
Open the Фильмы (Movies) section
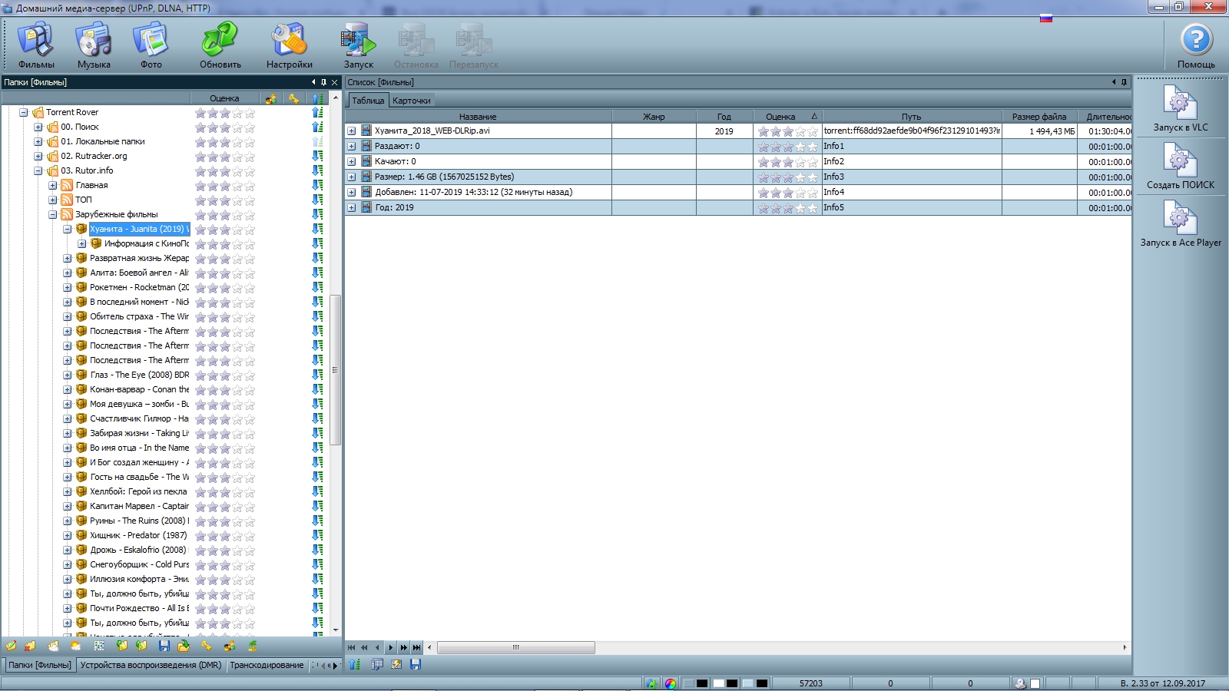point(36,46)
